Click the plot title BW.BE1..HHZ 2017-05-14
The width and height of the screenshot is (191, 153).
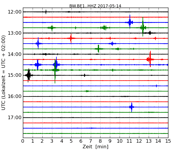pyautogui.click(x=95, y=6)
